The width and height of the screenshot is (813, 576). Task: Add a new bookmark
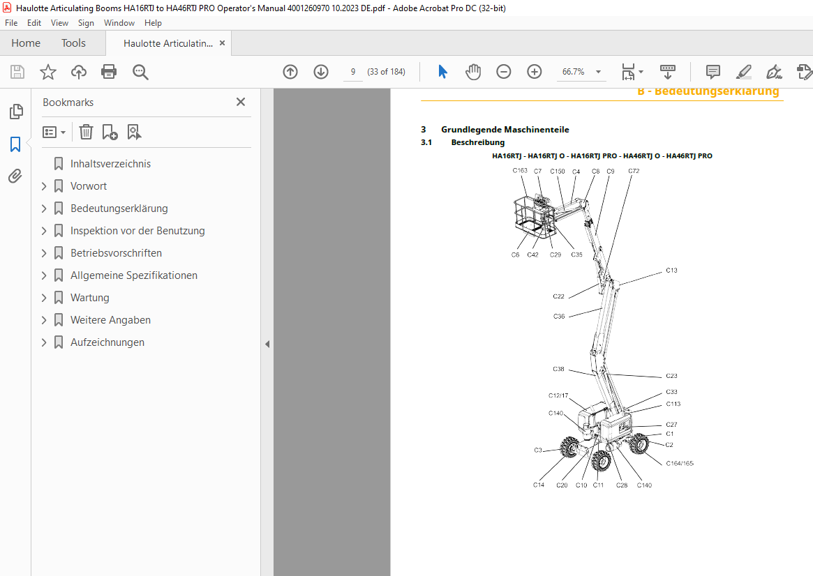point(110,132)
